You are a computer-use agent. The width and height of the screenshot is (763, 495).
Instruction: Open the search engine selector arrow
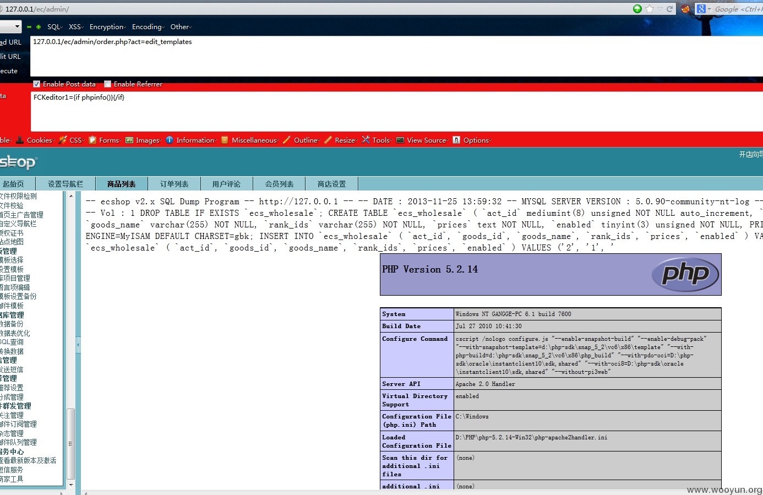coord(710,9)
